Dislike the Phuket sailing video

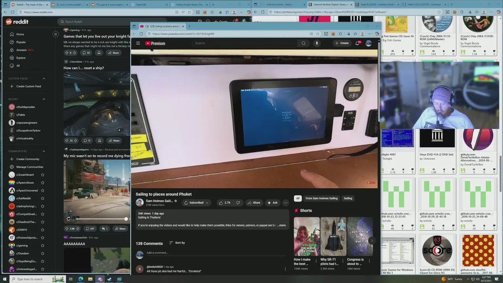[x=238, y=203]
